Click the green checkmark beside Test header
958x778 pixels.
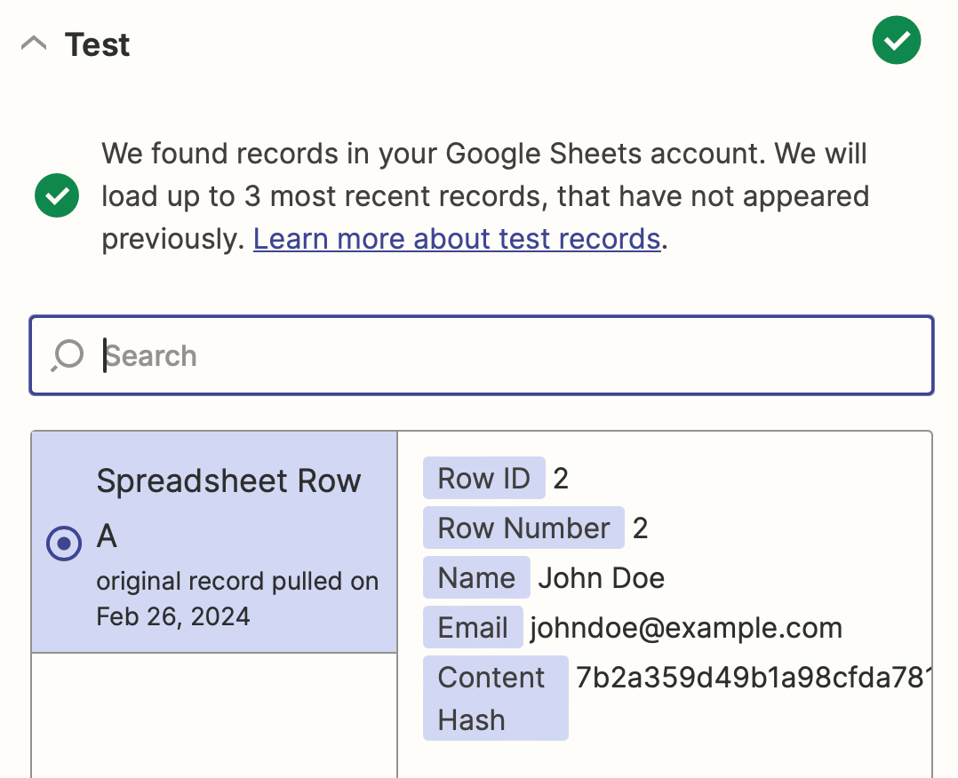tap(896, 41)
